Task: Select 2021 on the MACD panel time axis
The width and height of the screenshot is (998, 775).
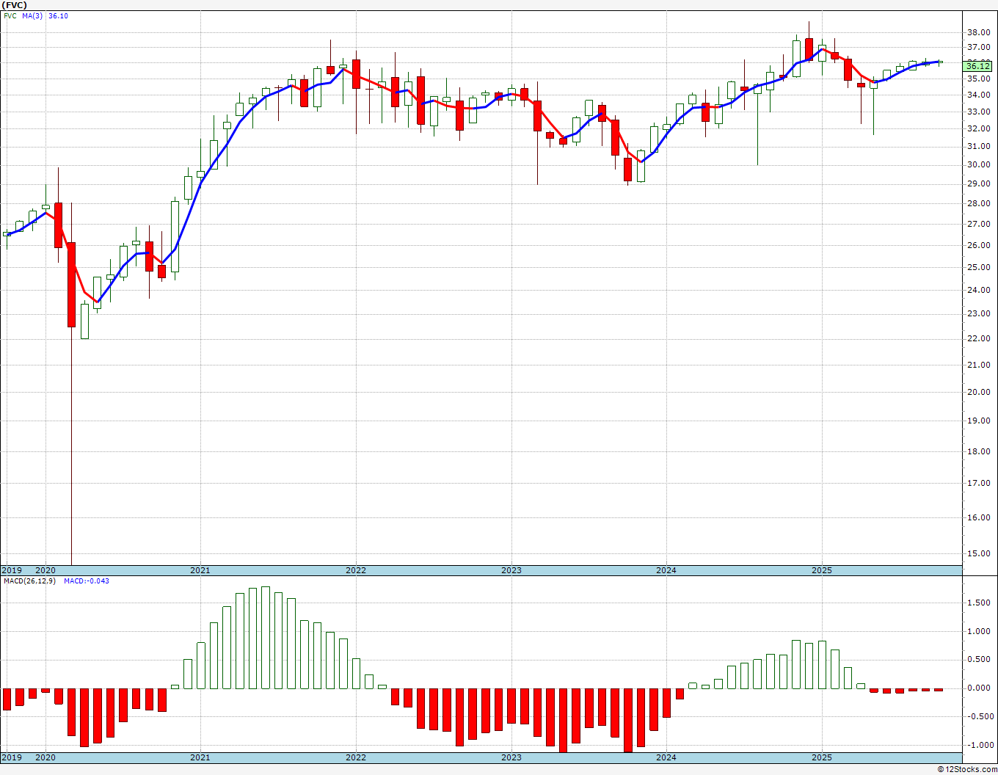Action: pos(200,757)
